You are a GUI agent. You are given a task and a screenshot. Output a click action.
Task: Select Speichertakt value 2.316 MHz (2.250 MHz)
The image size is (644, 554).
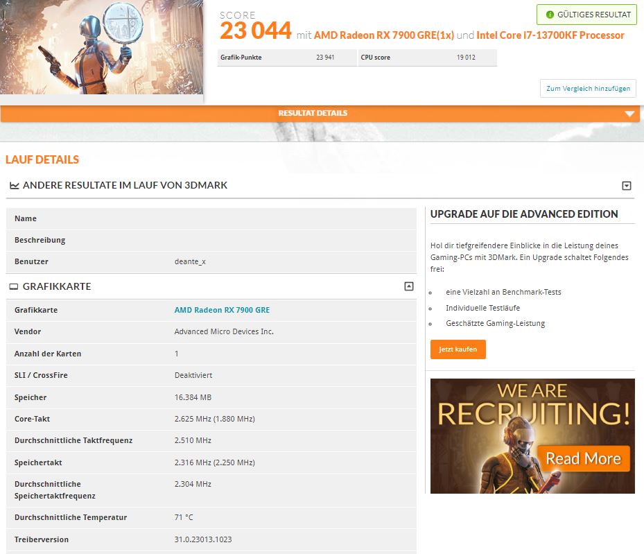(214, 462)
